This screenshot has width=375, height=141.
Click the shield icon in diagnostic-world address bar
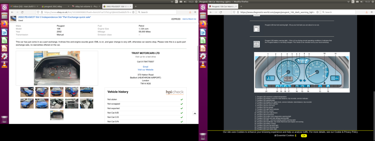pyautogui.click(x=234, y=12)
